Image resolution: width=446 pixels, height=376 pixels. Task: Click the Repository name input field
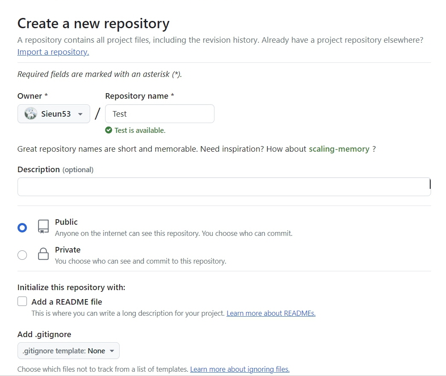click(x=160, y=114)
